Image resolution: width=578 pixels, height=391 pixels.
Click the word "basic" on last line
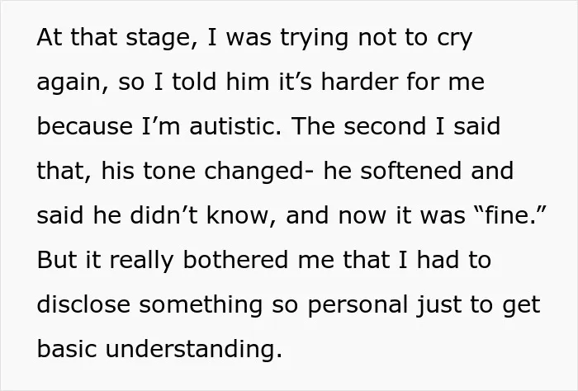tap(67, 349)
